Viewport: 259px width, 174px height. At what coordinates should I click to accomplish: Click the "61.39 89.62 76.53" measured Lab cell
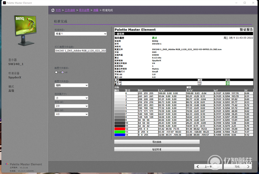click(x=200, y=129)
